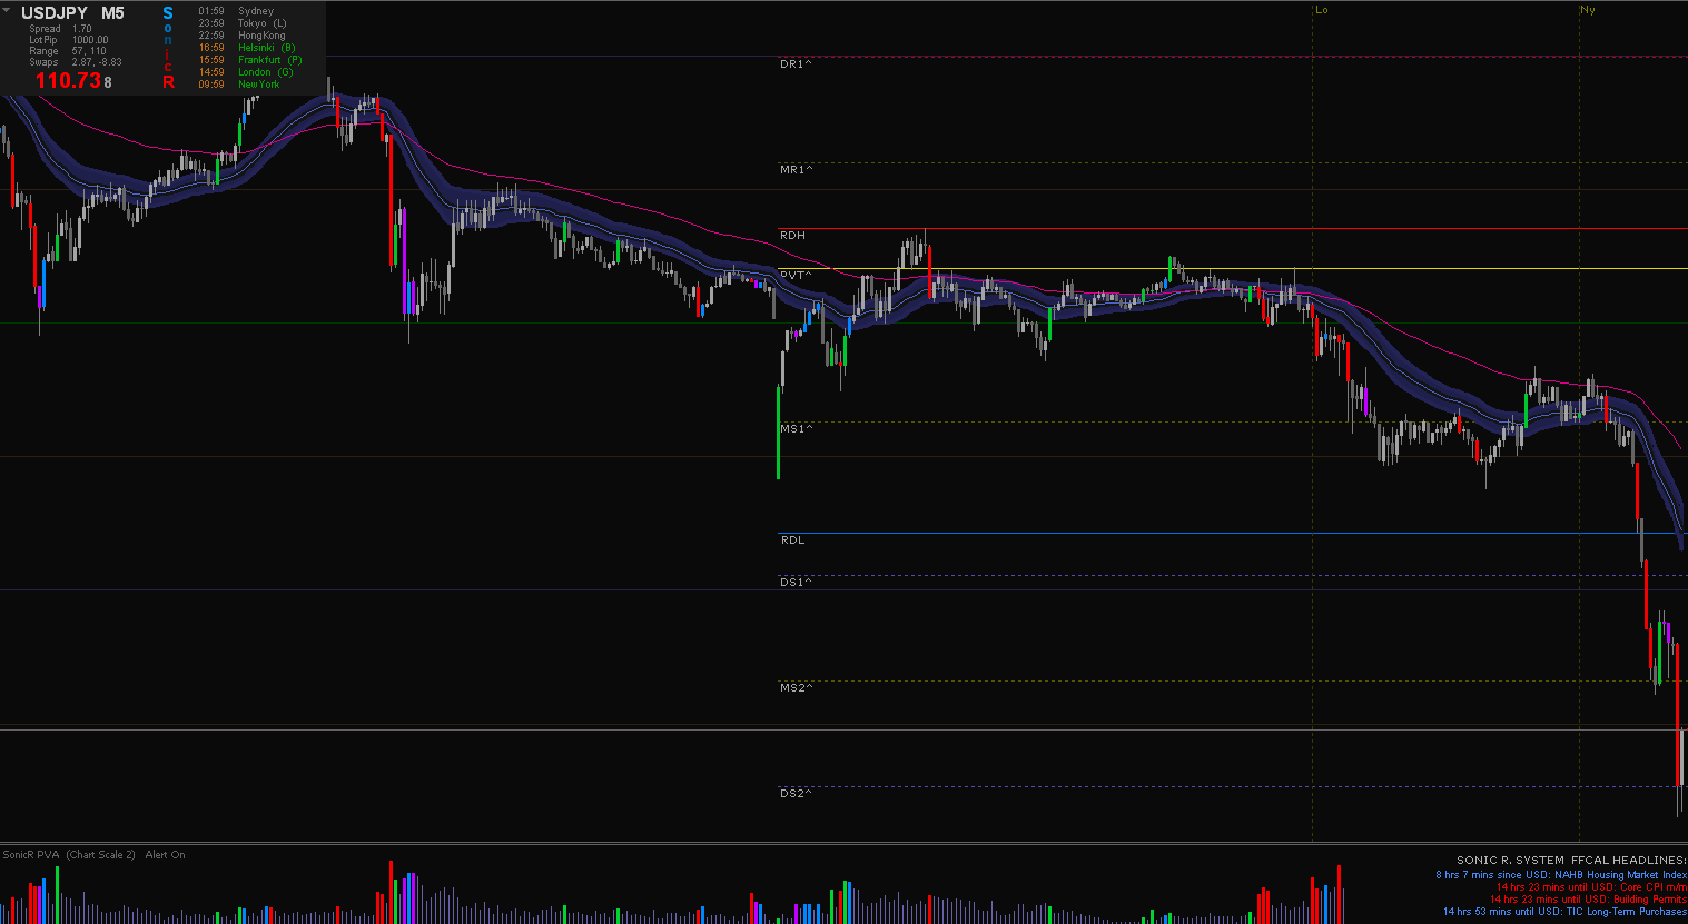Select the London (G) session row
1688x924 pixels.
246,72
